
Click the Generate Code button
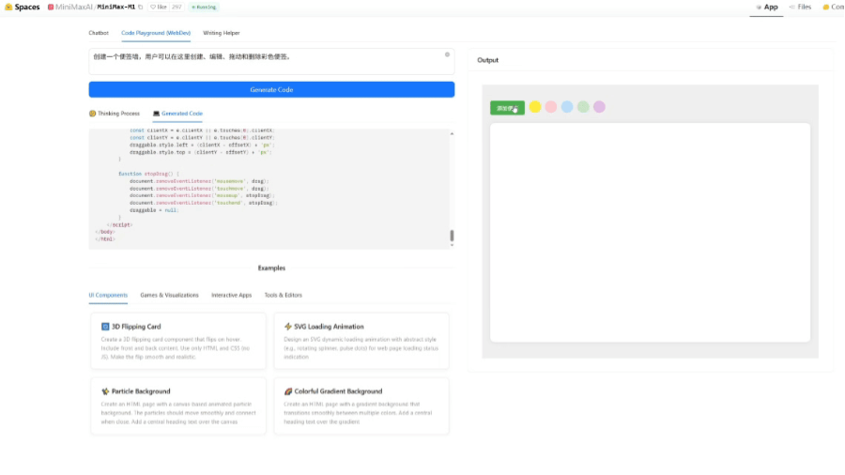(x=271, y=89)
